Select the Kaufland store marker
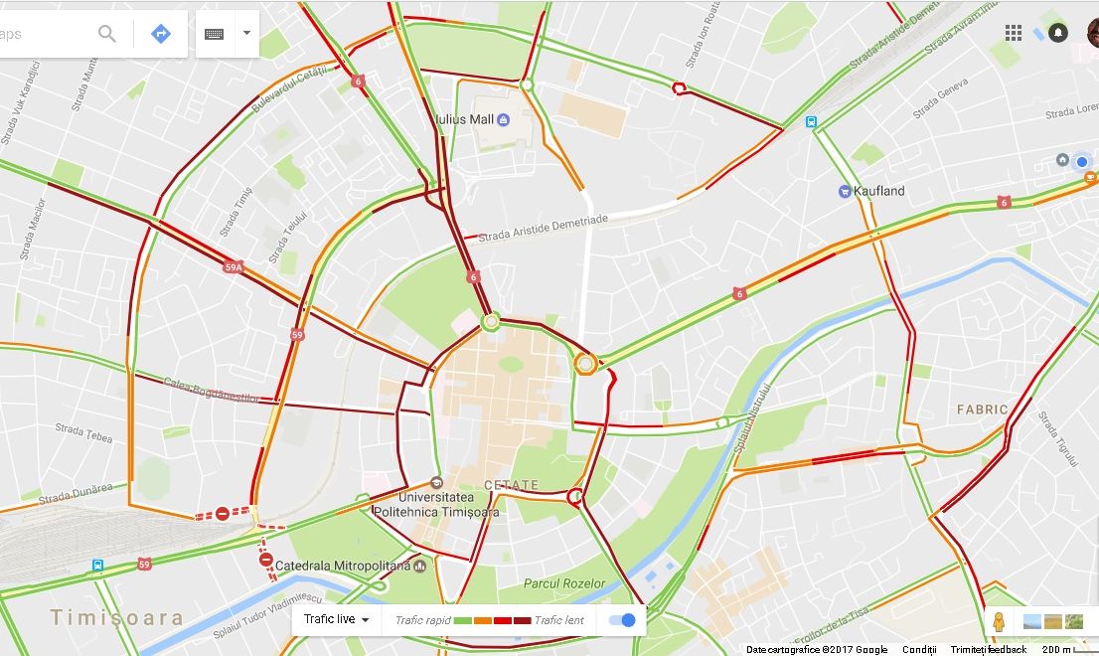Image resolution: width=1099 pixels, height=656 pixels. point(845,191)
